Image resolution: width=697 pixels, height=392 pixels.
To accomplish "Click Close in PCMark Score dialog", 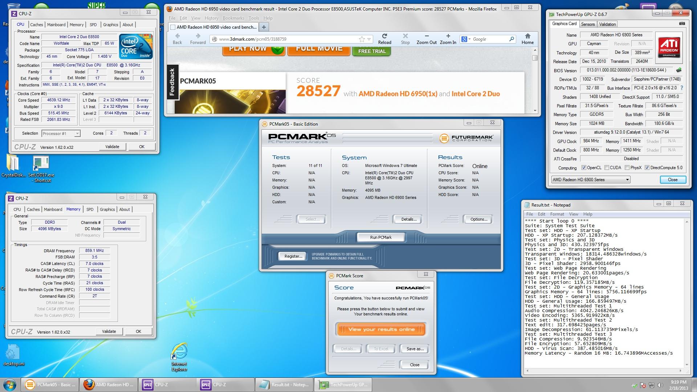I will [x=415, y=365].
